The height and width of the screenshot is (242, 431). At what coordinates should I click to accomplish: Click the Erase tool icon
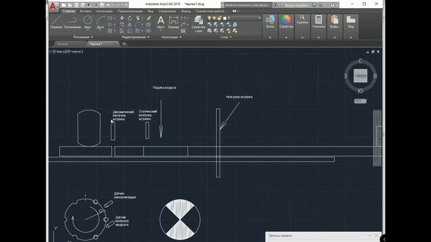[148, 18]
